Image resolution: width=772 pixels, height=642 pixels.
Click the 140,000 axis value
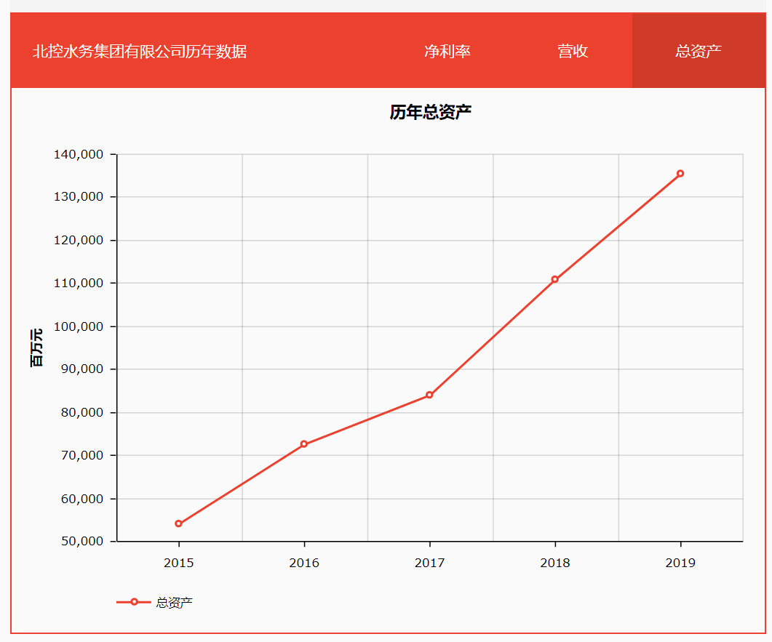pos(79,154)
